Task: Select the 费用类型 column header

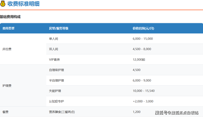Action: coord(9,28)
